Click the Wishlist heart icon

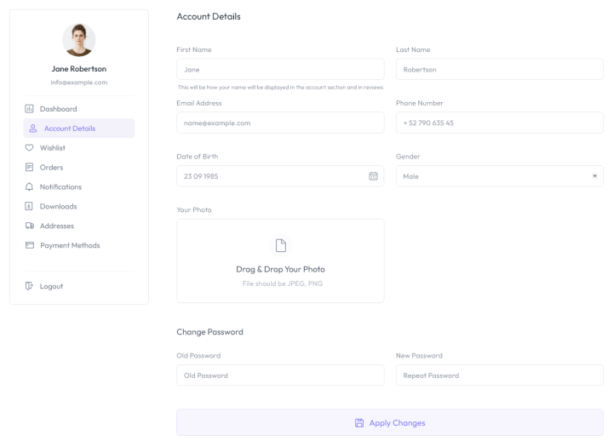coord(29,148)
